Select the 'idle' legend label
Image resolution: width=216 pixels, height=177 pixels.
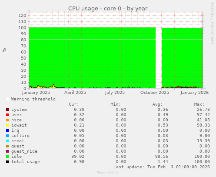(17, 157)
